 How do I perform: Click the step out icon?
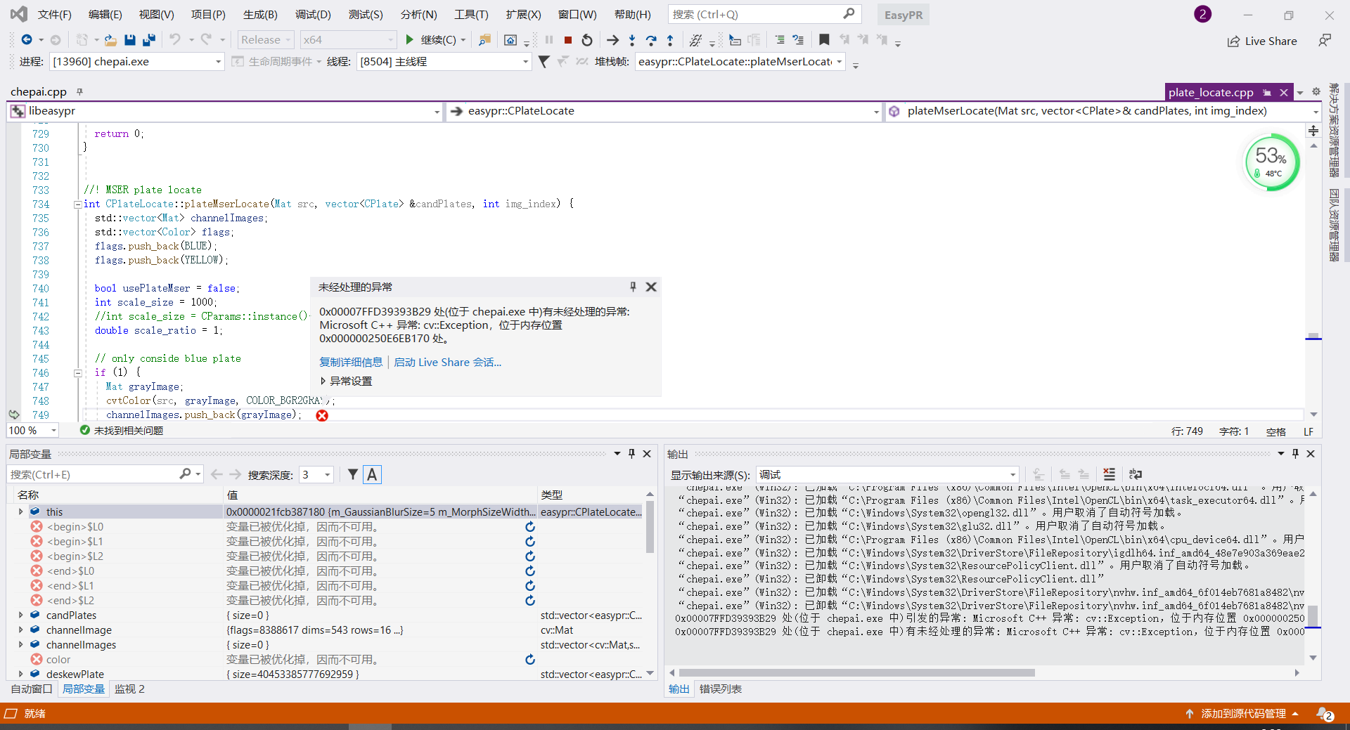point(670,40)
